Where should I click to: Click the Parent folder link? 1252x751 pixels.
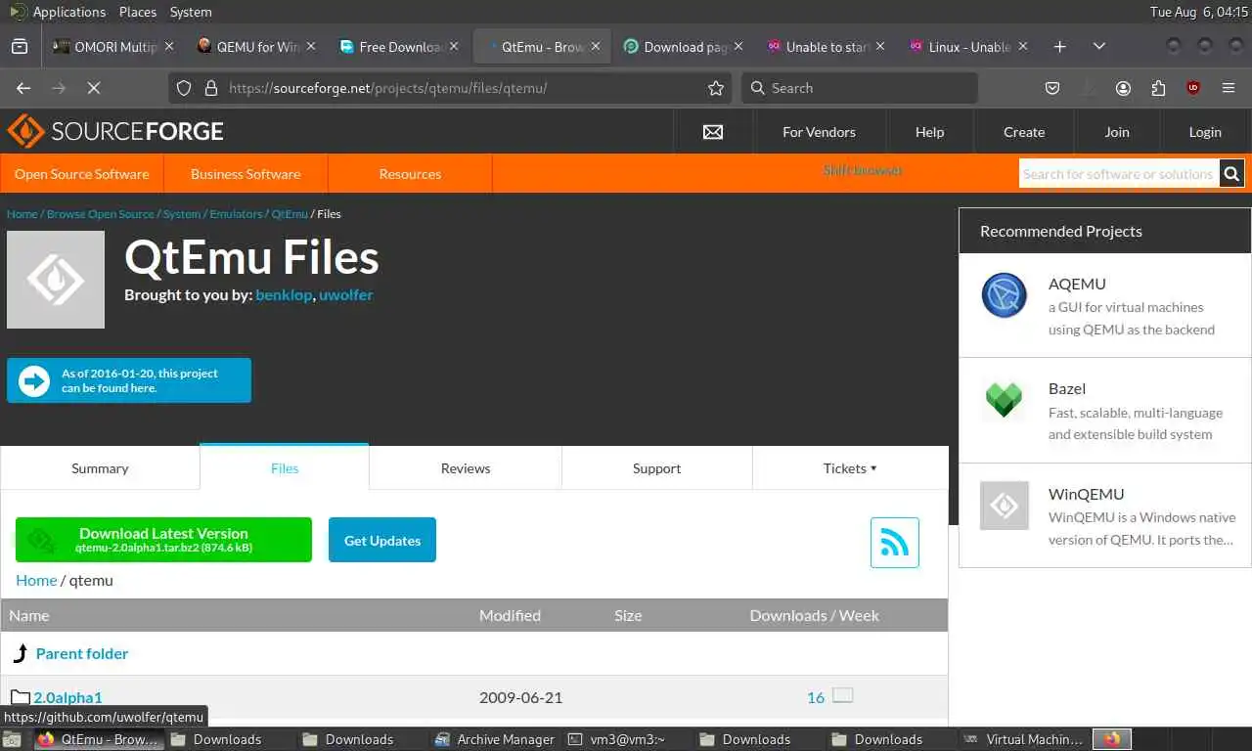coord(82,653)
